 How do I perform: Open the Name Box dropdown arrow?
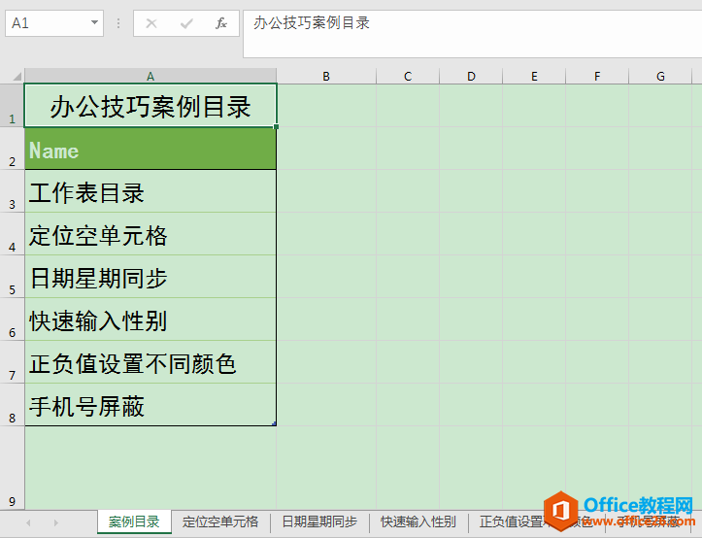pos(94,22)
